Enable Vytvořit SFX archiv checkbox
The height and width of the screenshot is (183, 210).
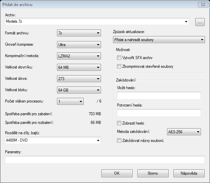click(x=119, y=58)
